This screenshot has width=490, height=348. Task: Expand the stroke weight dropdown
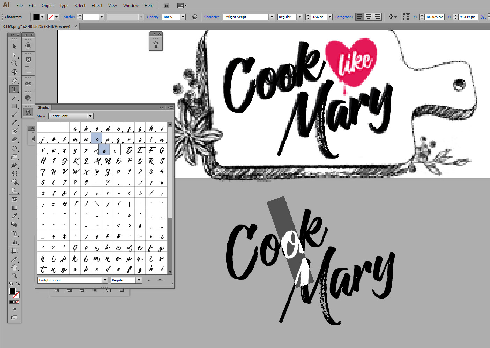coord(102,17)
